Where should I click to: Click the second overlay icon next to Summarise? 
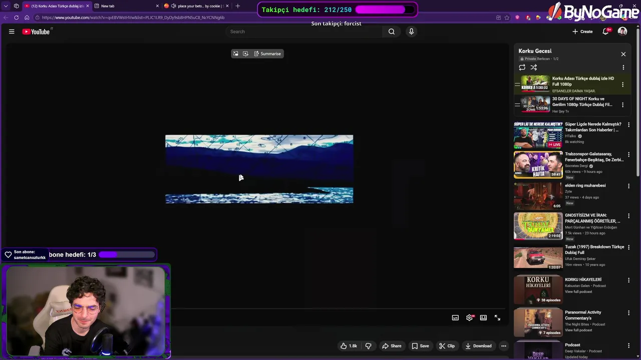(245, 53)
